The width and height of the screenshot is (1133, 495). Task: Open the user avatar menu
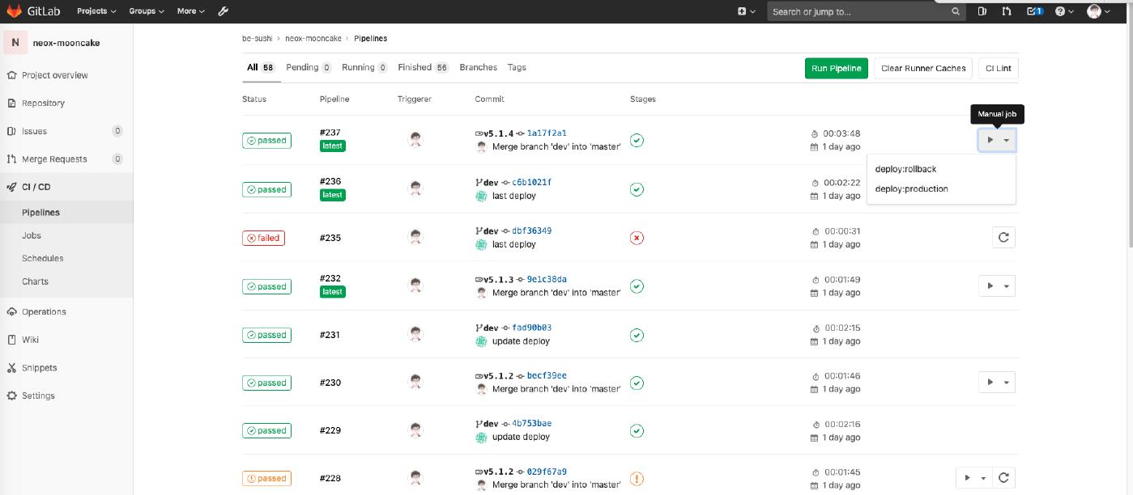pyautogui.click(x=1097, y=11)
